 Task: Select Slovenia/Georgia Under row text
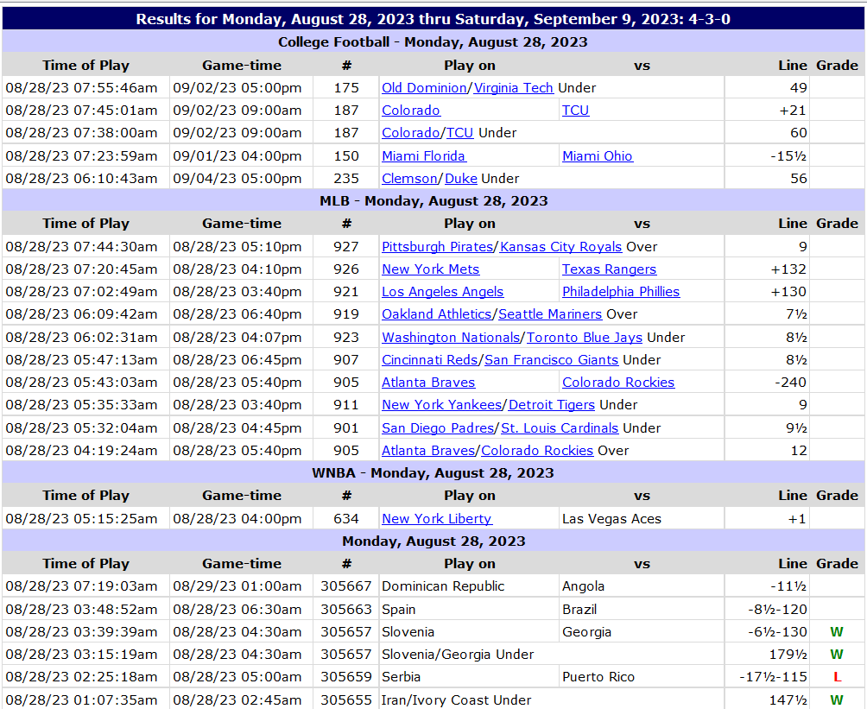pos(458,655)
